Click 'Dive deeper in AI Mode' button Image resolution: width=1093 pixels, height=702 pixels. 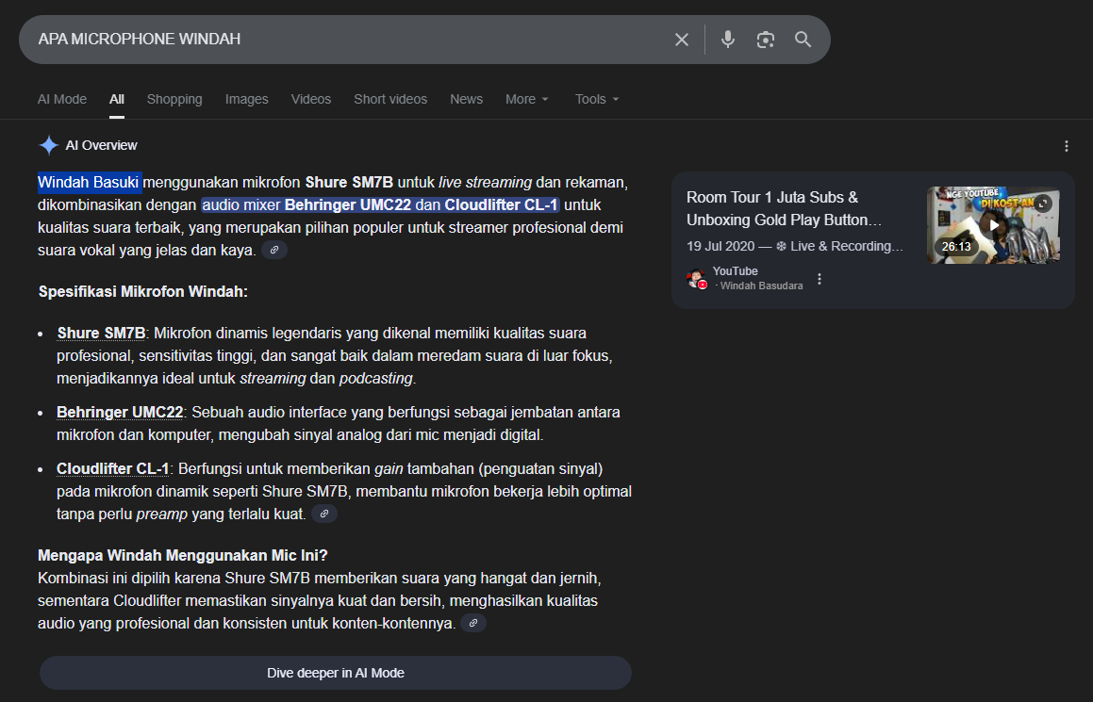[336, 673]
